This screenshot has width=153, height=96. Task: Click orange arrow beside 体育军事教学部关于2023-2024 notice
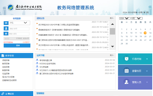[x=37, y=39]
